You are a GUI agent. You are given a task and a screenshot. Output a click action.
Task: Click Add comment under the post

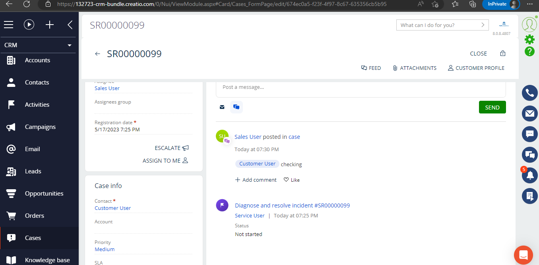[x=256, y=180]
